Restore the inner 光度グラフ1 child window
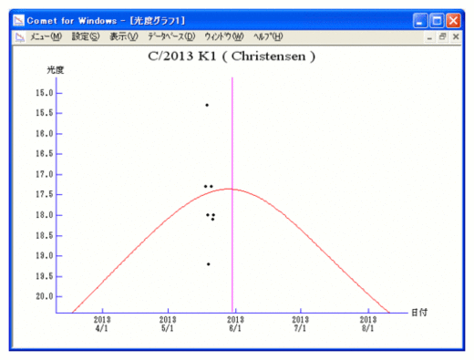The width and height of the screenshot is (474, 360). coord(442,37)
